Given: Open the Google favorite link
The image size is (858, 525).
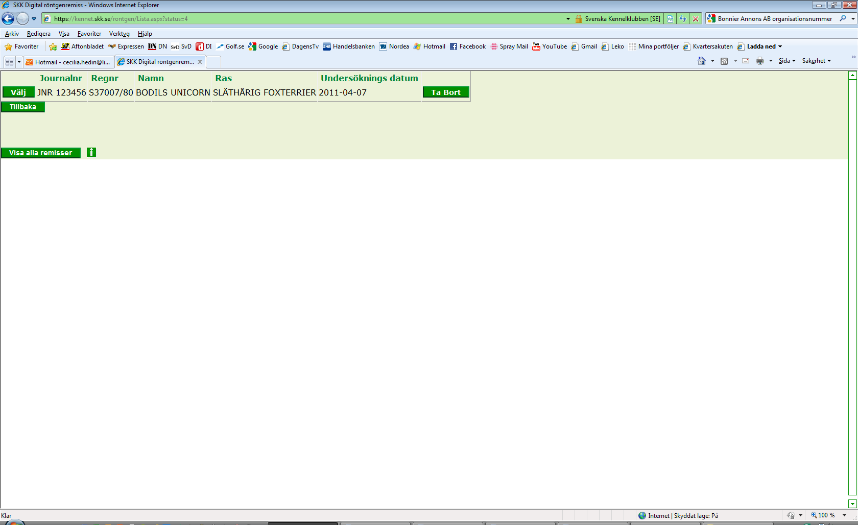Looking at the screenshot, I should pyautogui.click(x=263, y=46).
